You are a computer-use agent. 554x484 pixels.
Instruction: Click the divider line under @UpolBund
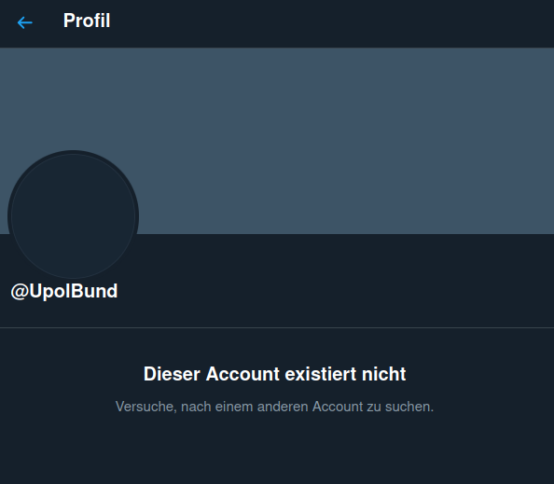277,328
